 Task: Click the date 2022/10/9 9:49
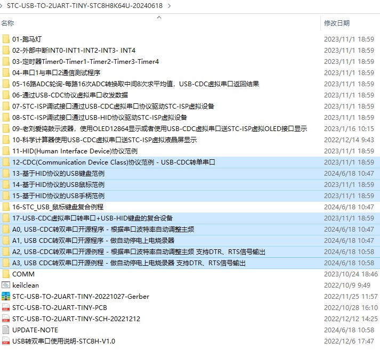pyautogui.click(x=347, y=285)
